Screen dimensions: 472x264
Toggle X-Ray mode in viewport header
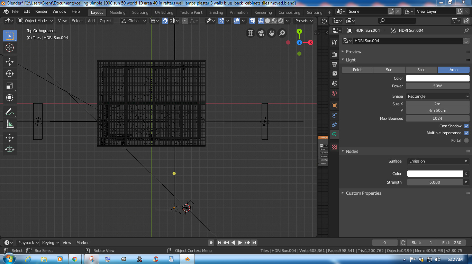252,21
